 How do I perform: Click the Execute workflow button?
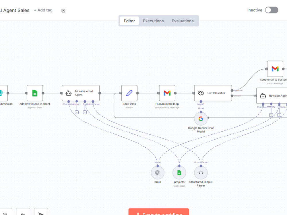pos(159,212)
